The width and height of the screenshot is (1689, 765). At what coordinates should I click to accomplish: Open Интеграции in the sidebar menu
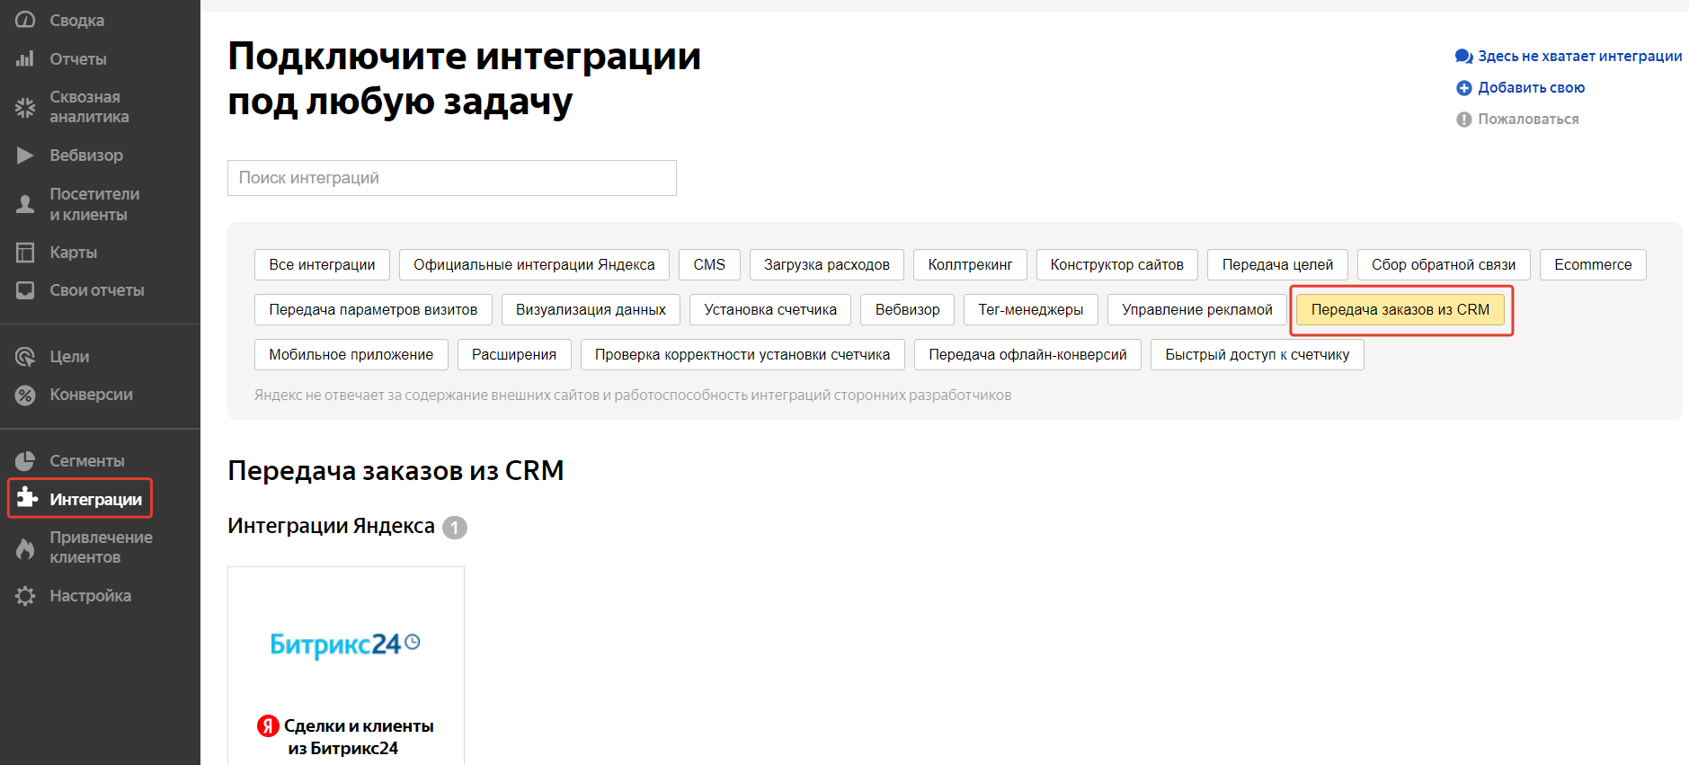pos(94,500)
